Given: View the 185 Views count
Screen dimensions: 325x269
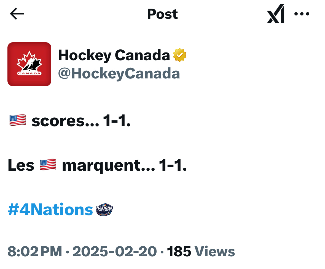Looking at the screenshot, I should [201, 252].
